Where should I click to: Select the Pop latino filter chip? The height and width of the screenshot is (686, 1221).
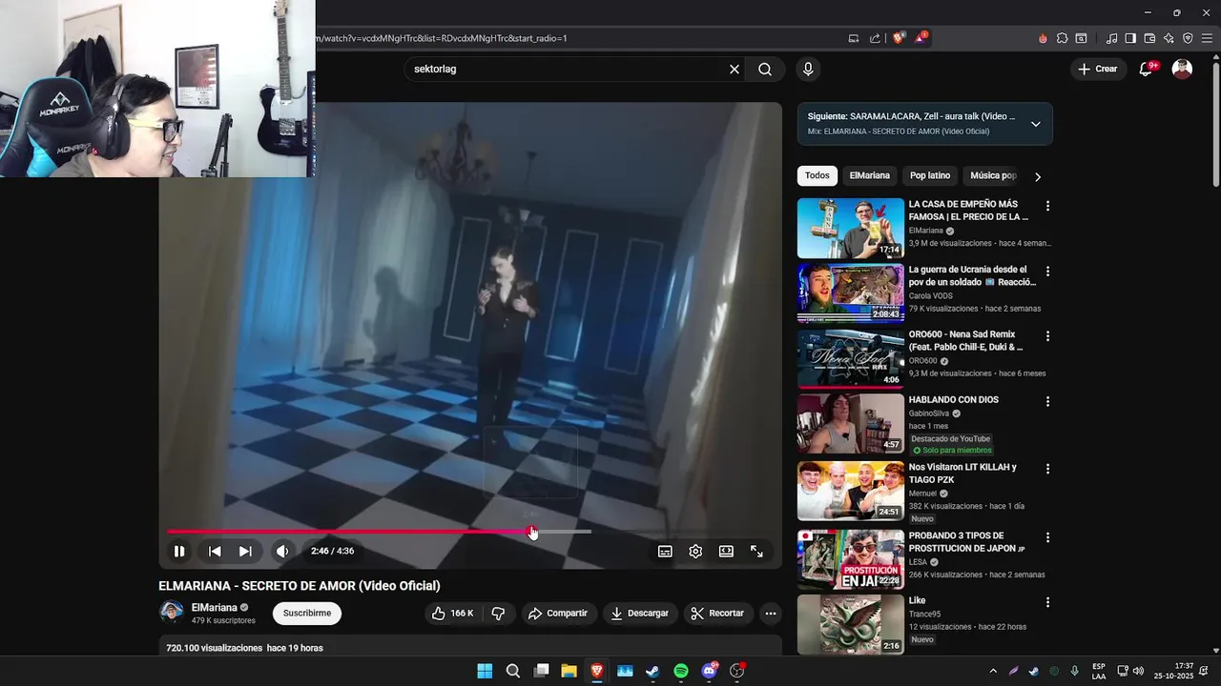pyautogui.click(x=930, y=175)
